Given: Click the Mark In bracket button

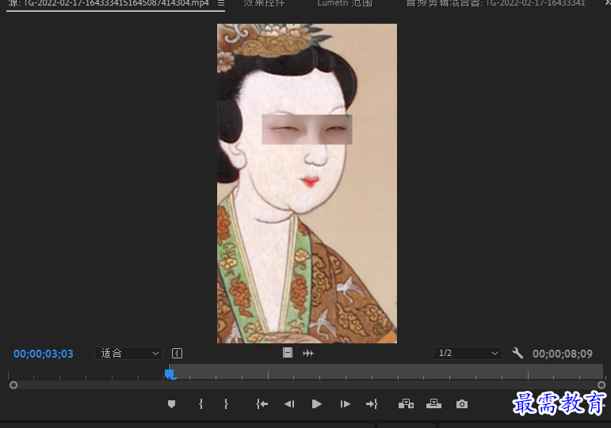Looking at the screenshot, I should [x=200, y=404].
